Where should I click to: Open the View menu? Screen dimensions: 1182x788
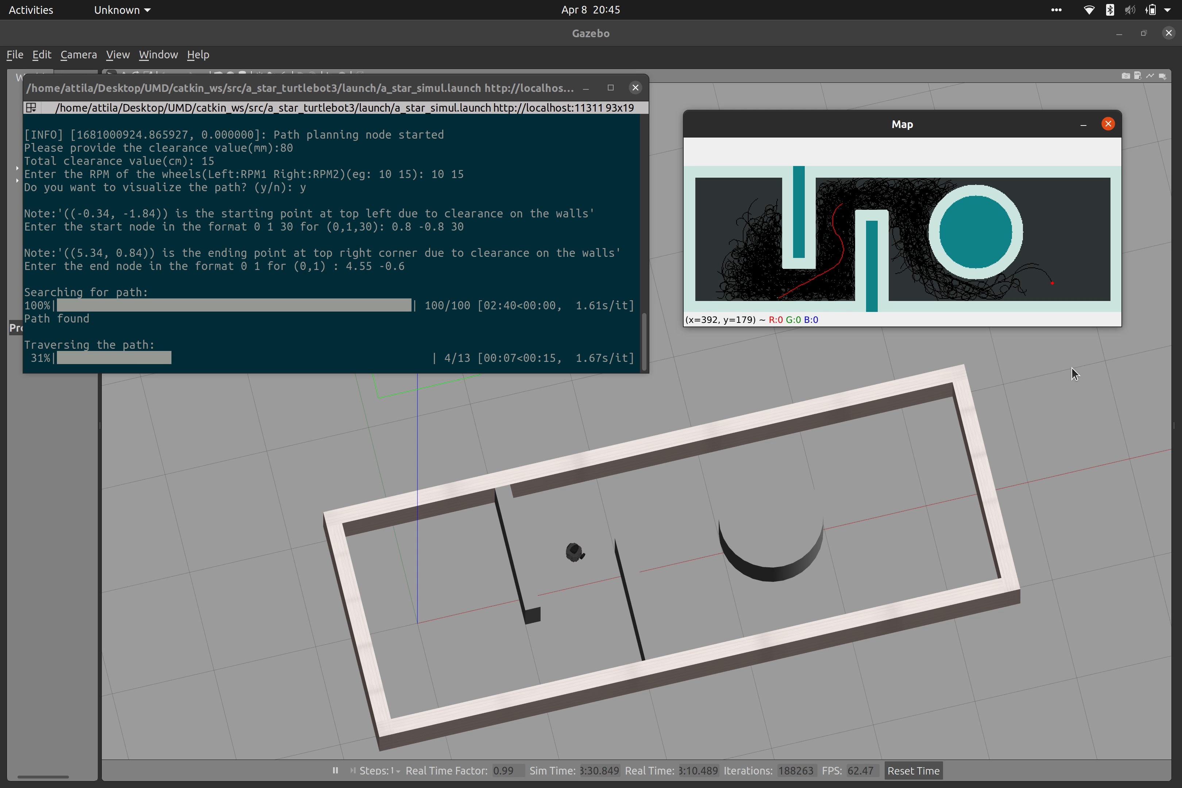point(117,54)
